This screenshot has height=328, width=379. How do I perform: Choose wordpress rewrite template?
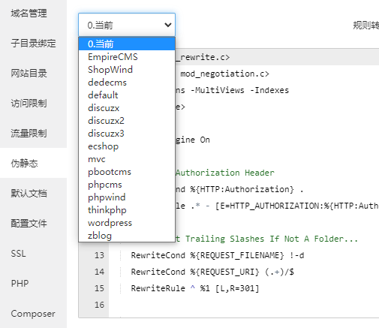click(x=127, y=223)
